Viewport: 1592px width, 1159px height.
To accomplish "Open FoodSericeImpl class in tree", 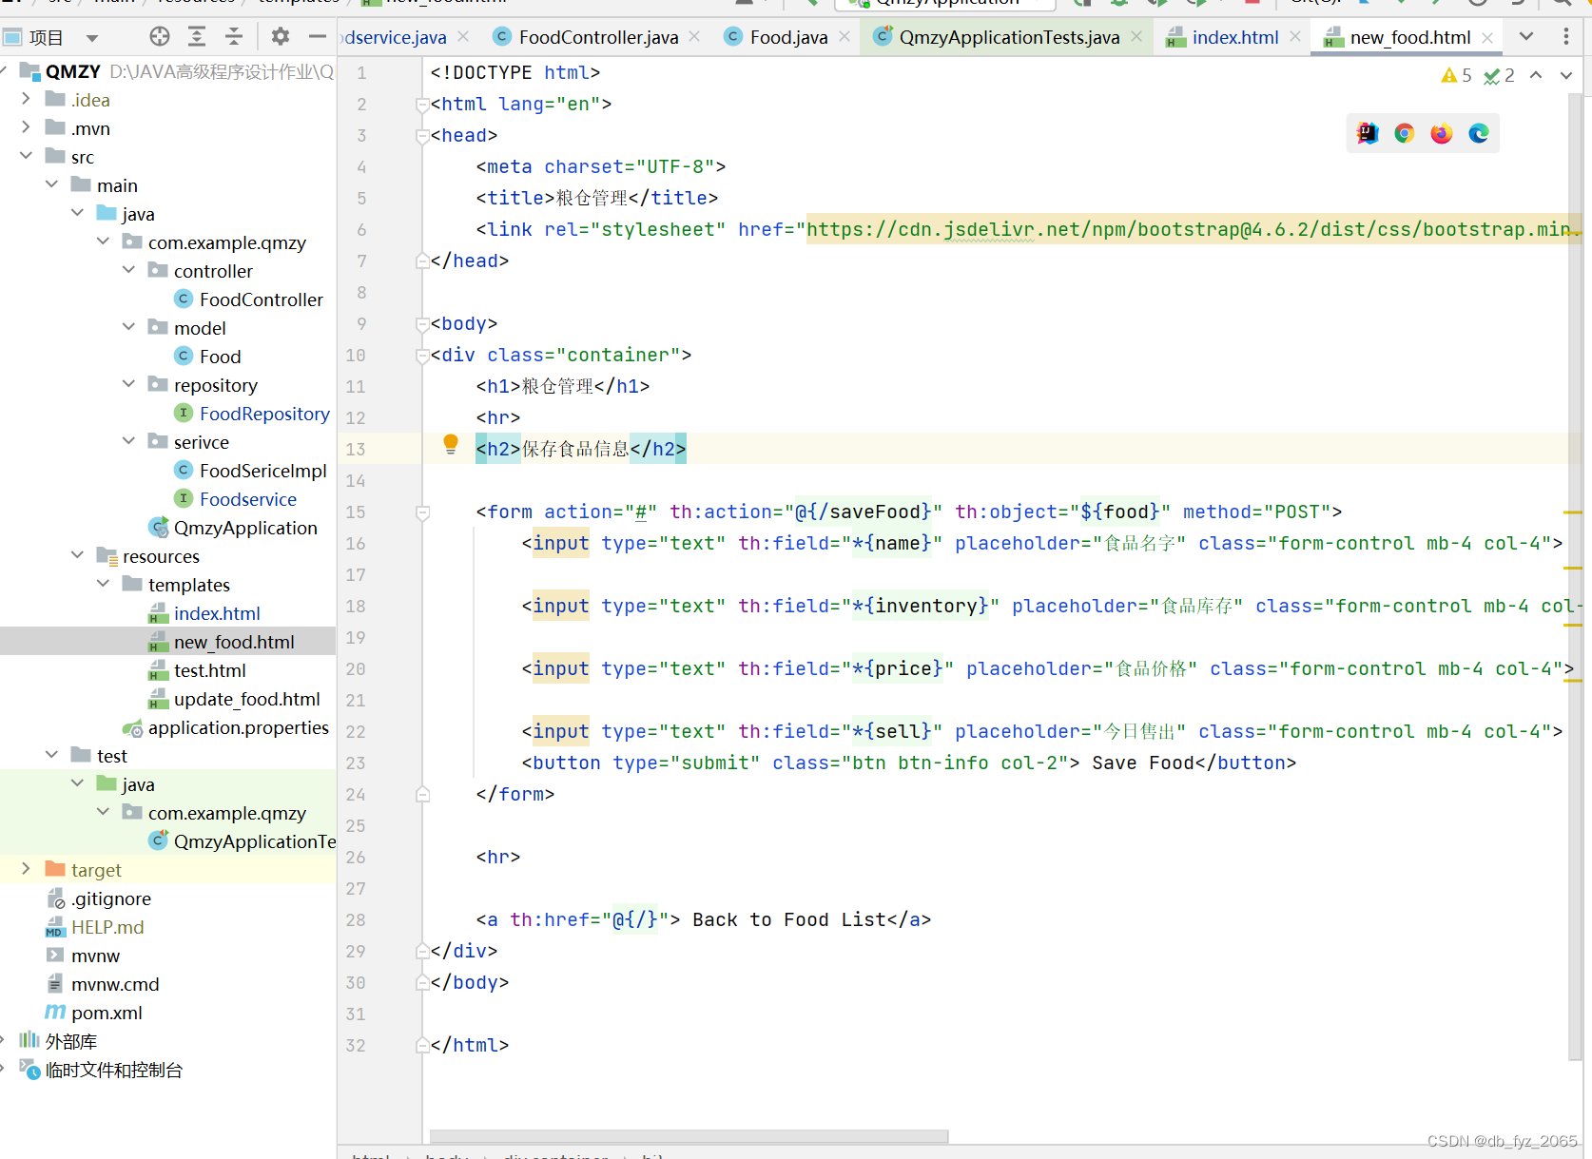I will point(251,471).
